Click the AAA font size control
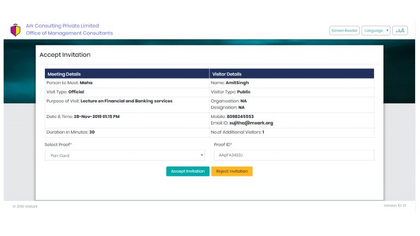This screenshot has height=236, width=420. point(400,31)
